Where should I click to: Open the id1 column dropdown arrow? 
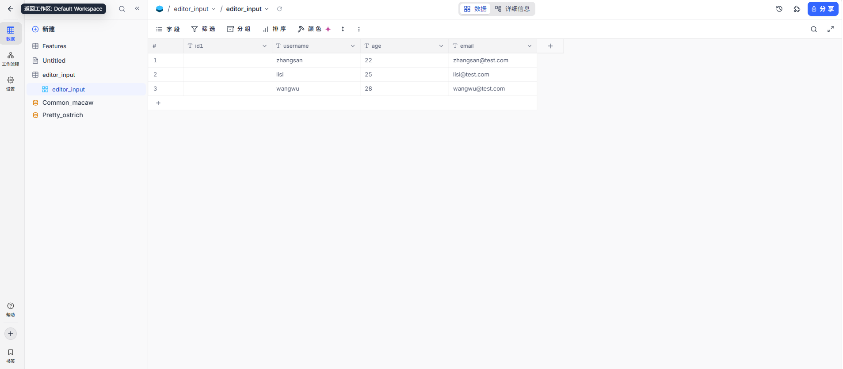(x=264, y=46)
